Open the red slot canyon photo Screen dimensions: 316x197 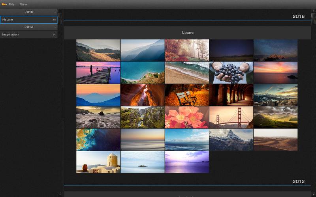pos(143,95)
